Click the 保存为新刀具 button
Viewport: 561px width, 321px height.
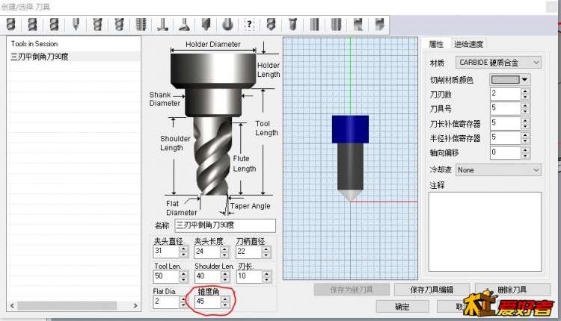click(352, 290)
